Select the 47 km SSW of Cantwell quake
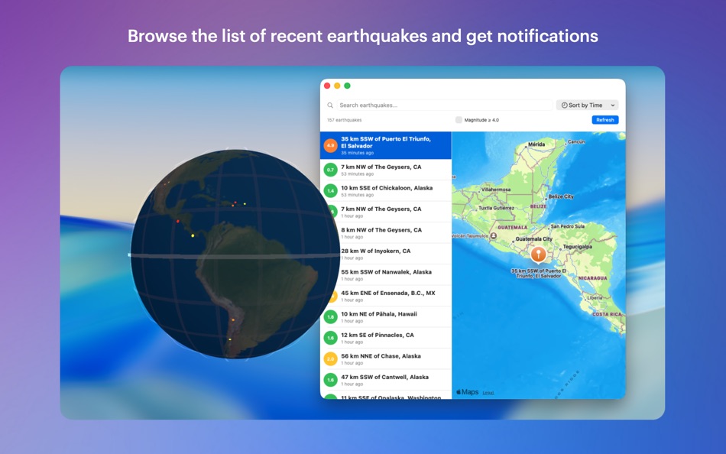This screenshot has width=726, height=454. click(381, 376)
